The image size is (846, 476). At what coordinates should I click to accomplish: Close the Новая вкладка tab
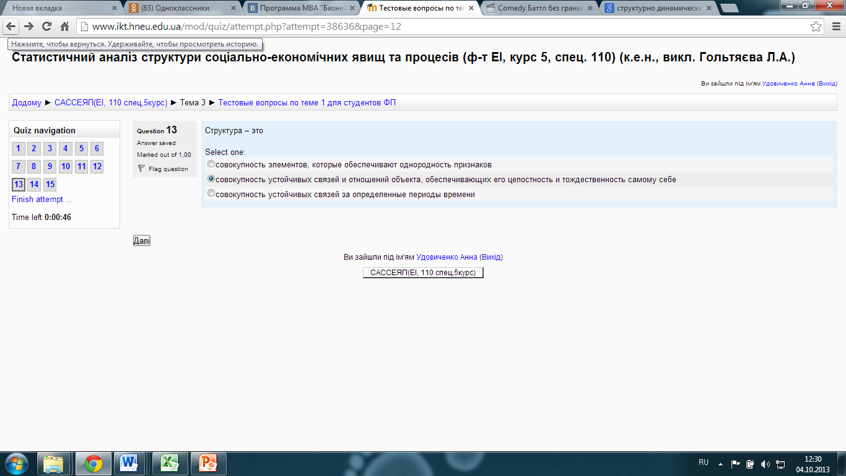coord(115,8)
